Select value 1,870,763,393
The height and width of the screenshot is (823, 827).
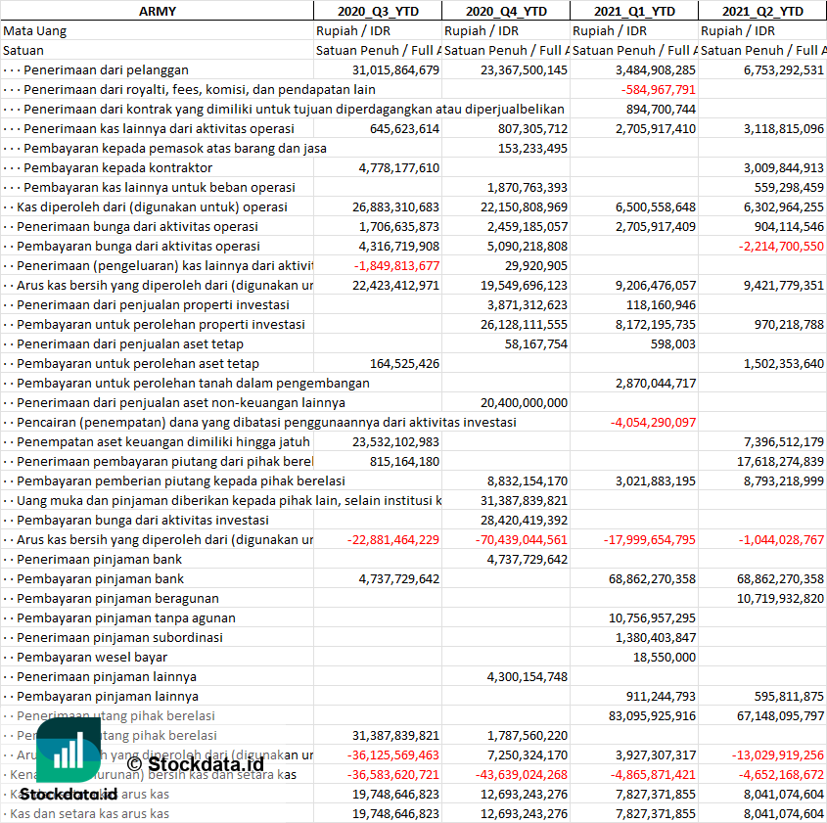[x=528, y=187]
